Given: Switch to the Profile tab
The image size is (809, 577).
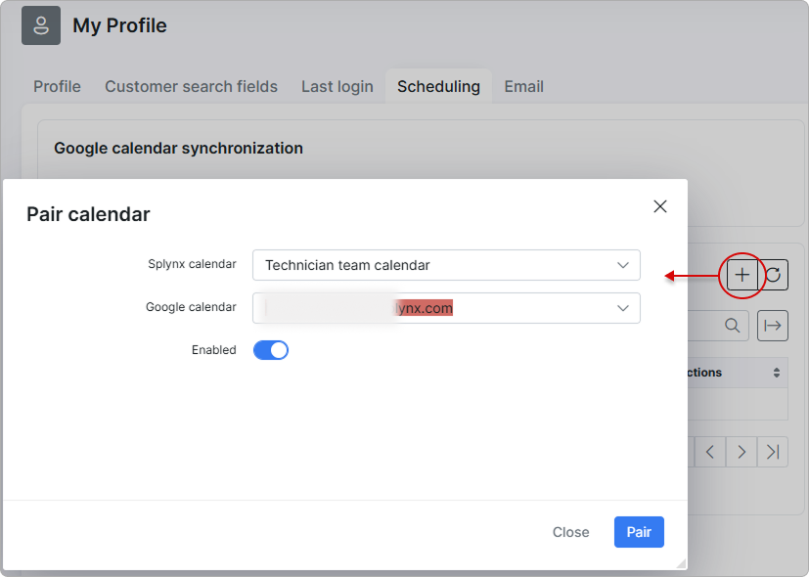Looking at the screenshot, I should click(57, 87).
